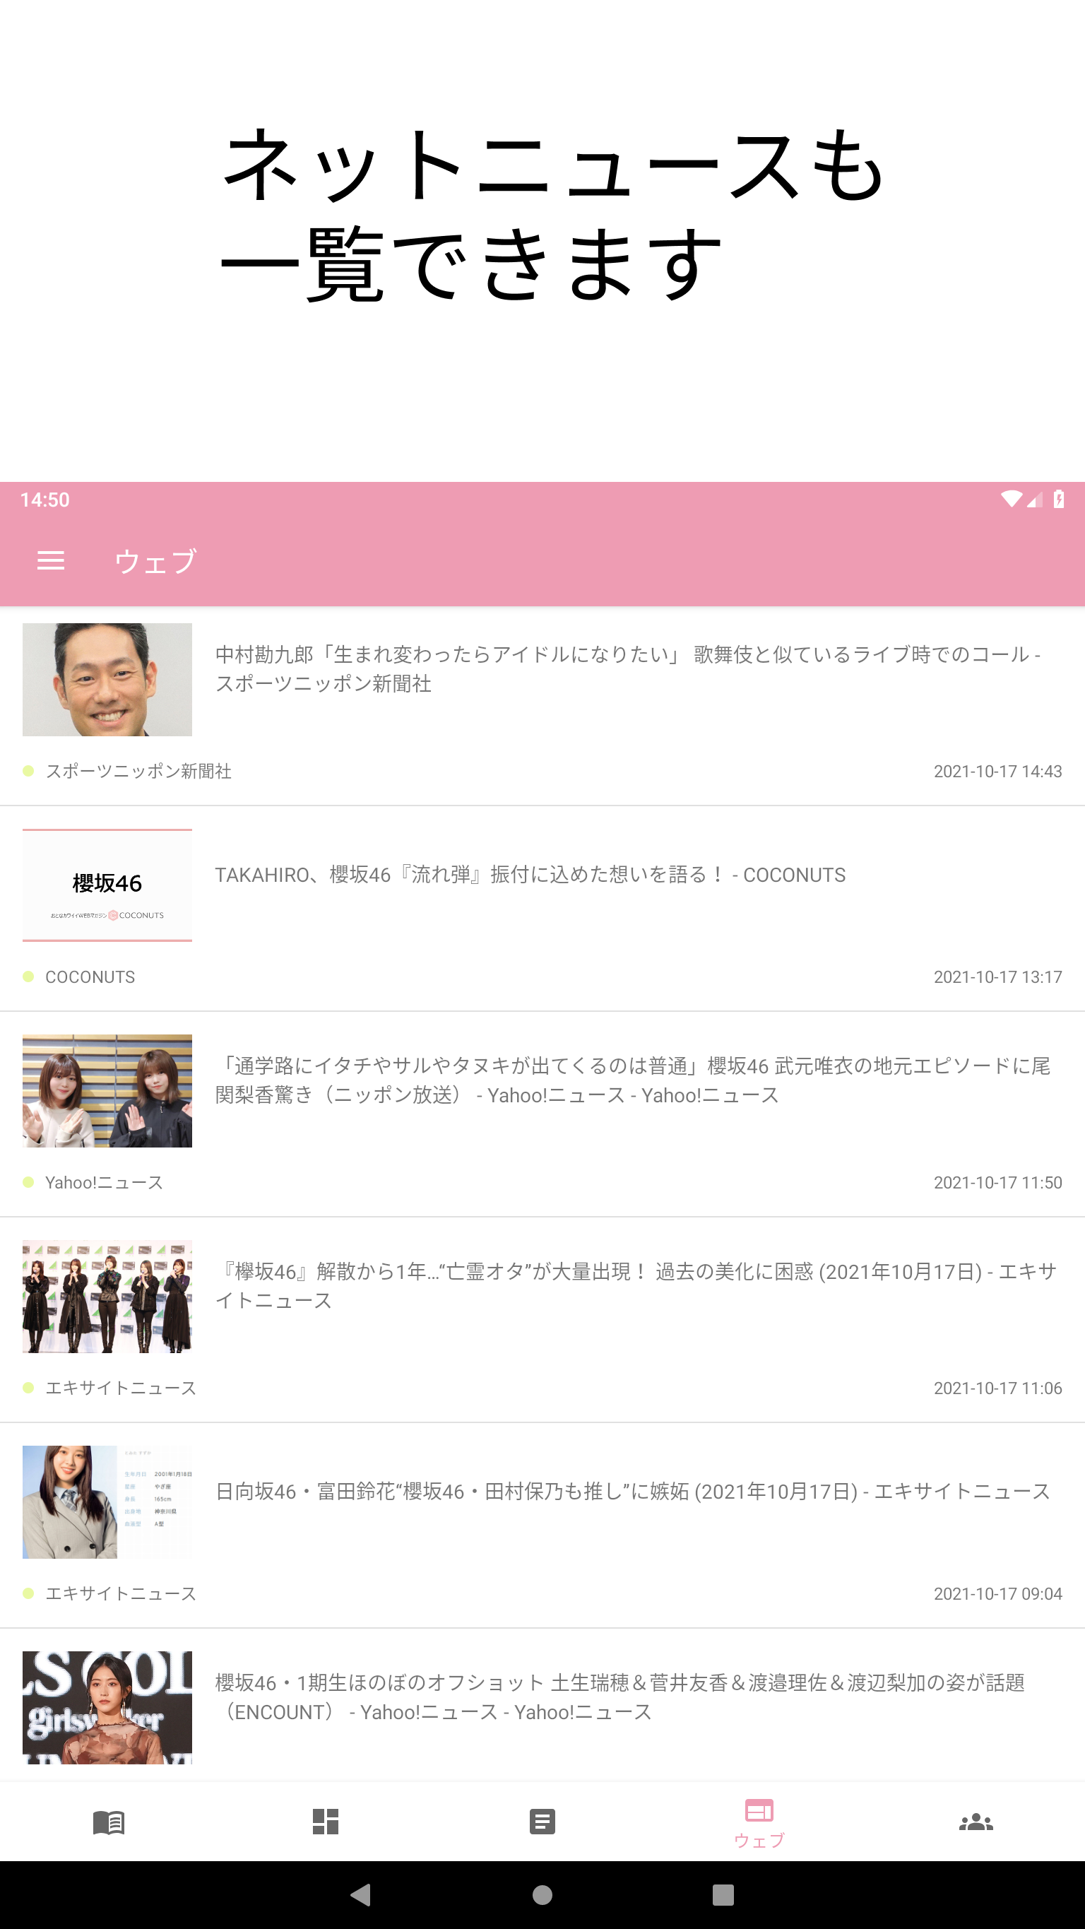The width and height of the screenshot is (1085, 1929).
Task: Tap the Android home button
Action: coord(542,1894)
